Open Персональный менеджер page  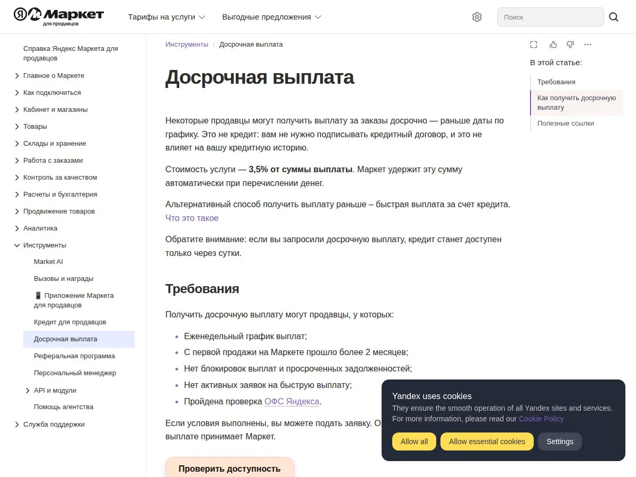[x=75, y=373]
